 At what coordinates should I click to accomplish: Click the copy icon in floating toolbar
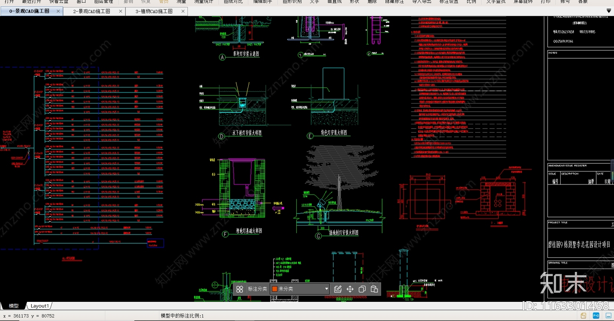tap(362, 289)
